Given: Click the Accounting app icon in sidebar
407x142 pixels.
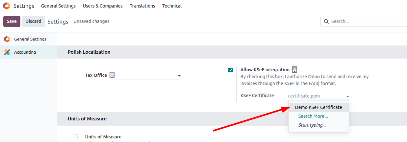Looking at the screenshot, I should click(7, 52).
